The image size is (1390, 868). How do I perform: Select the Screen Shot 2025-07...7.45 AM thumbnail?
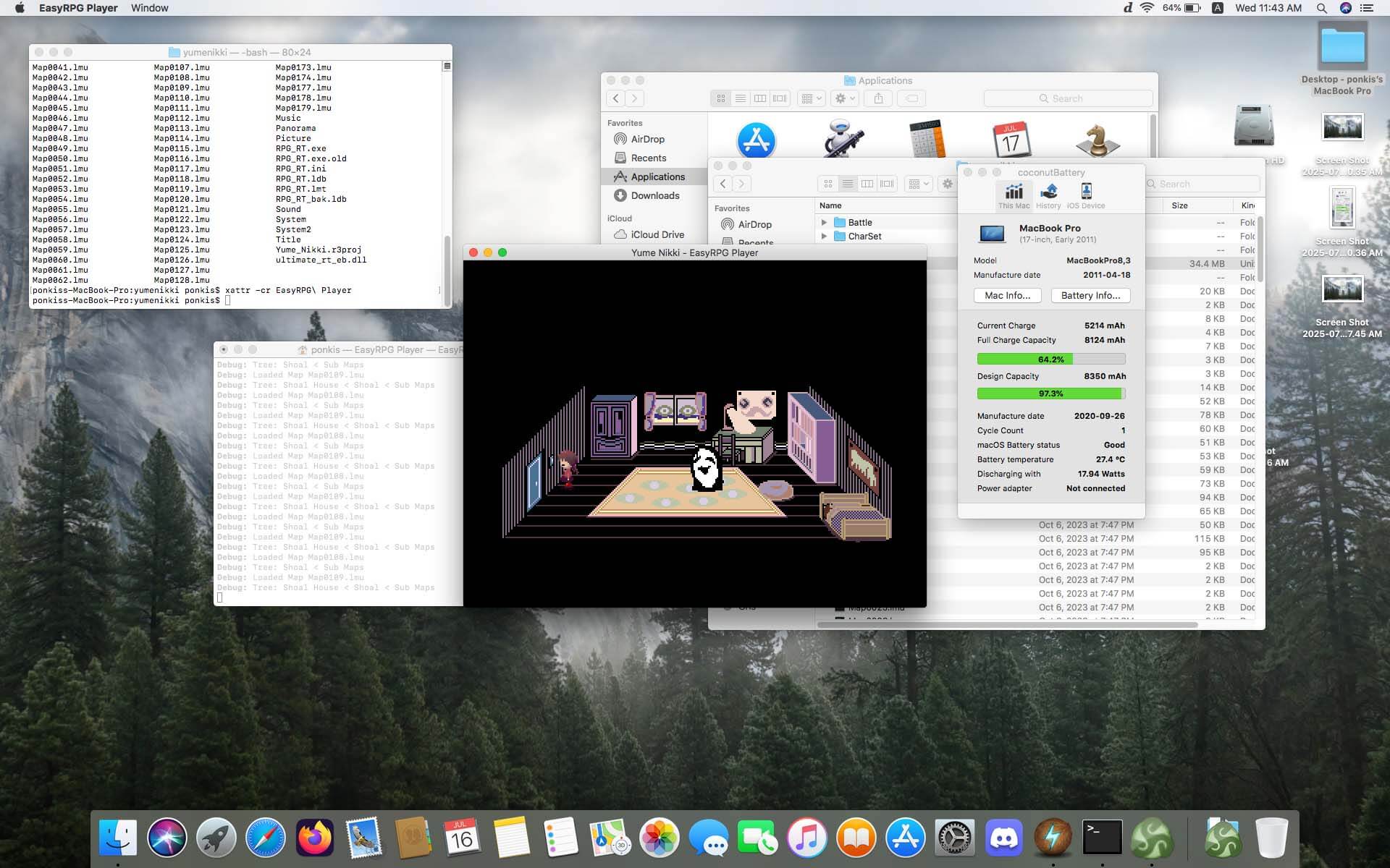coord(1342,289)
